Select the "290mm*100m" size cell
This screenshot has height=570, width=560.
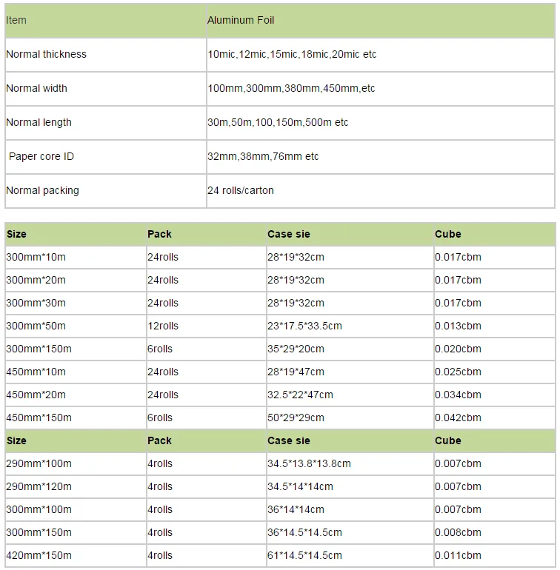coord(39,463)
